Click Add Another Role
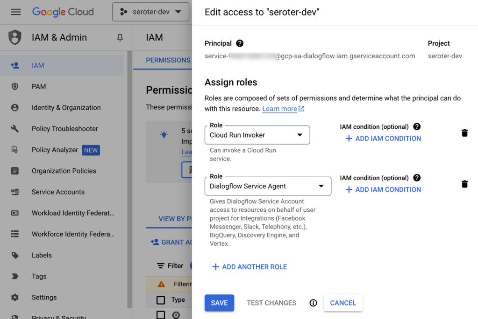The image size is (478, 319). tap(250, 267)
